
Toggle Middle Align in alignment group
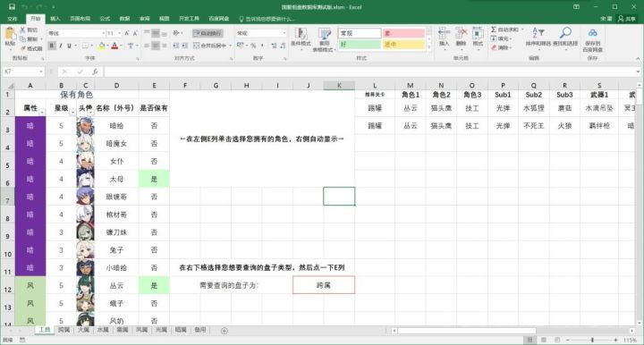click(156, 33)
